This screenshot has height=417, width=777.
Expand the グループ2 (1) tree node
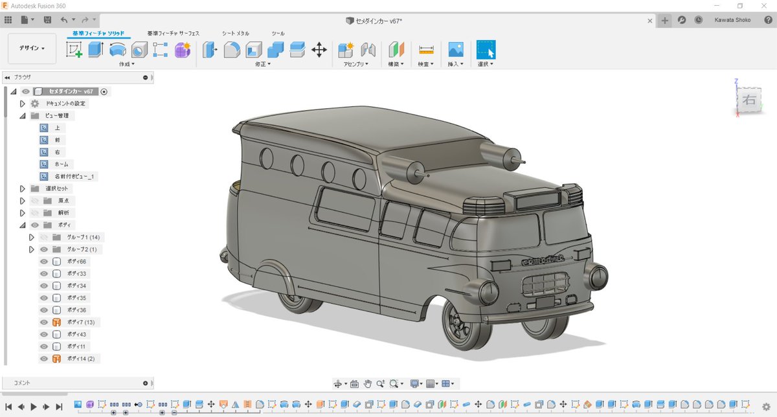click(x=31, y=249)
